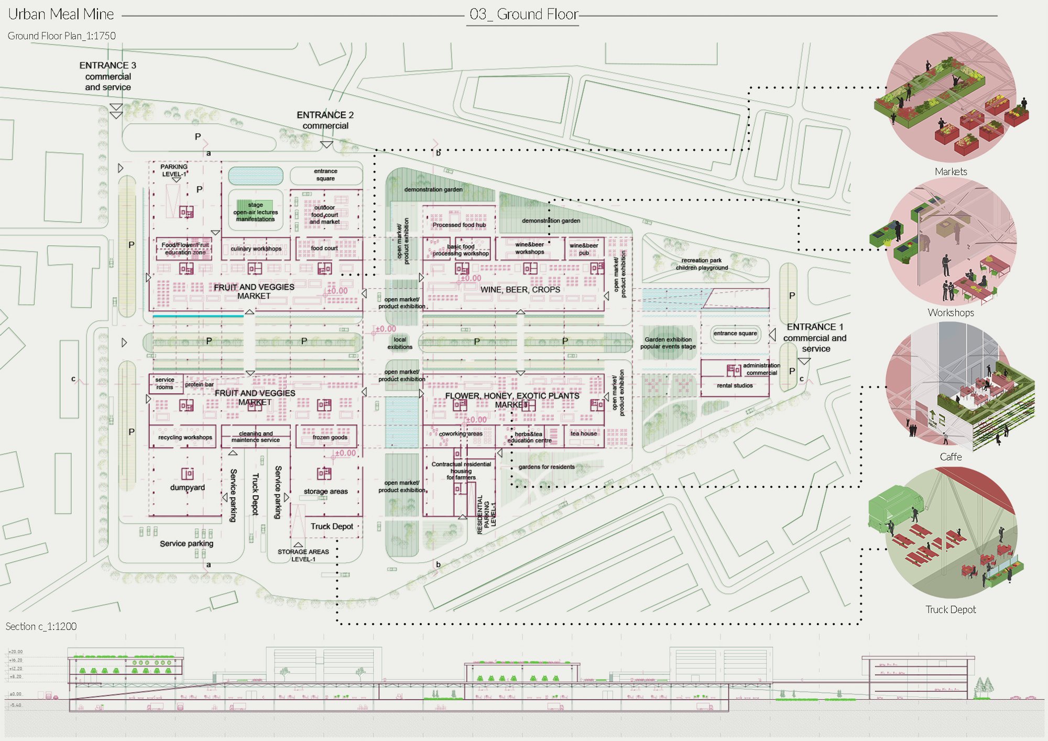Click the Entrance 3 double arrow marker

116,111
